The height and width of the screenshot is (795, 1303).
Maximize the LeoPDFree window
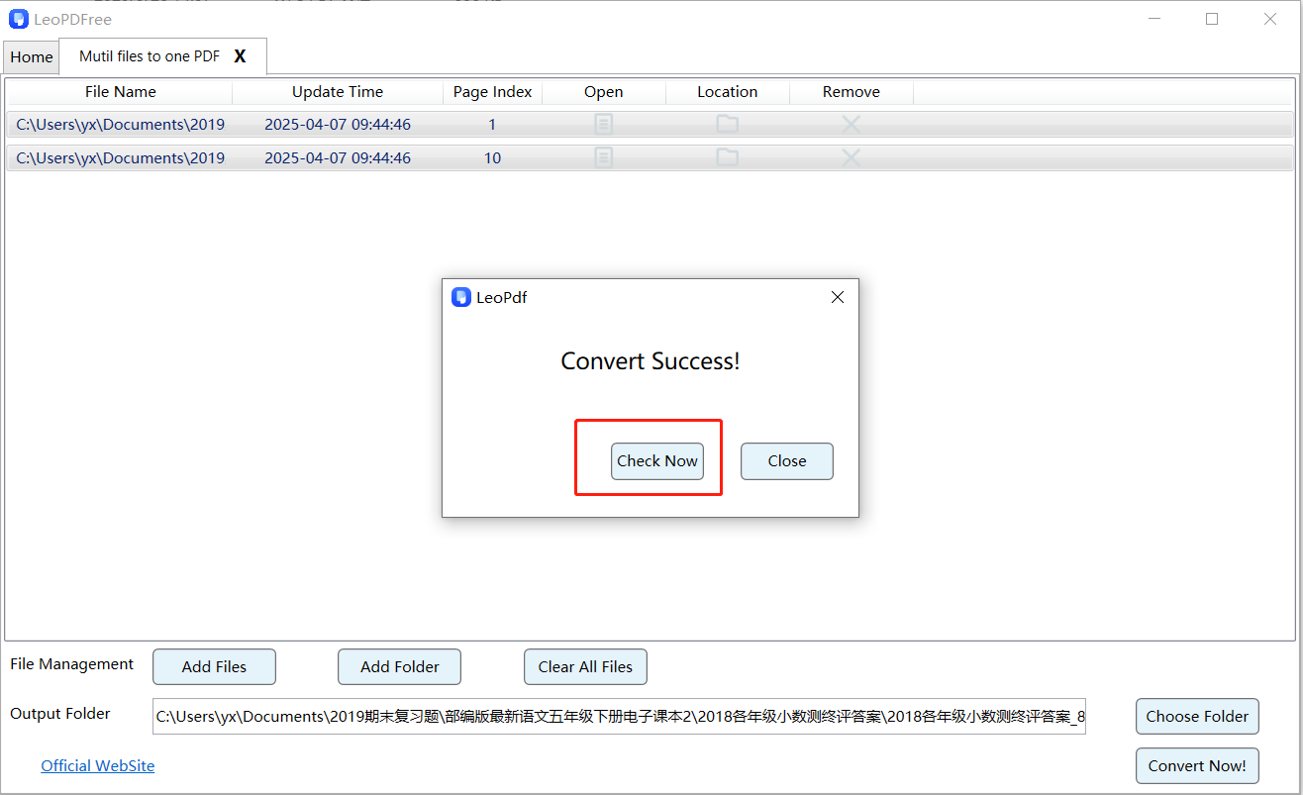(1212, 19)
